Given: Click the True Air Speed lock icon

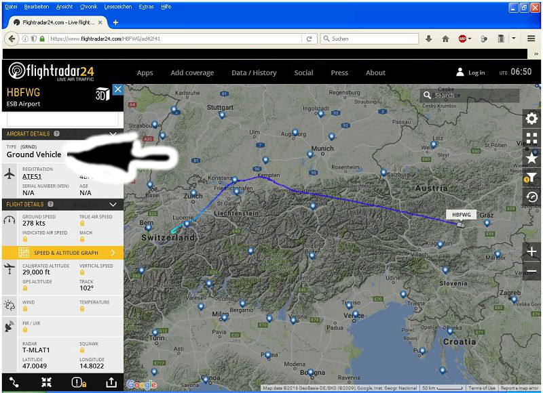Looking at the screenshot, I should tap(82, 224).
